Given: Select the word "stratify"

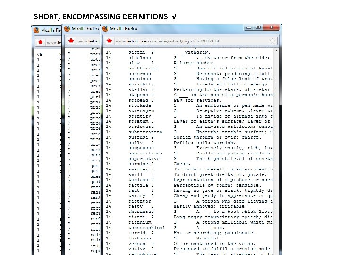Looking at the screenshot, I should pyautogui.click(x=139, y=116).
